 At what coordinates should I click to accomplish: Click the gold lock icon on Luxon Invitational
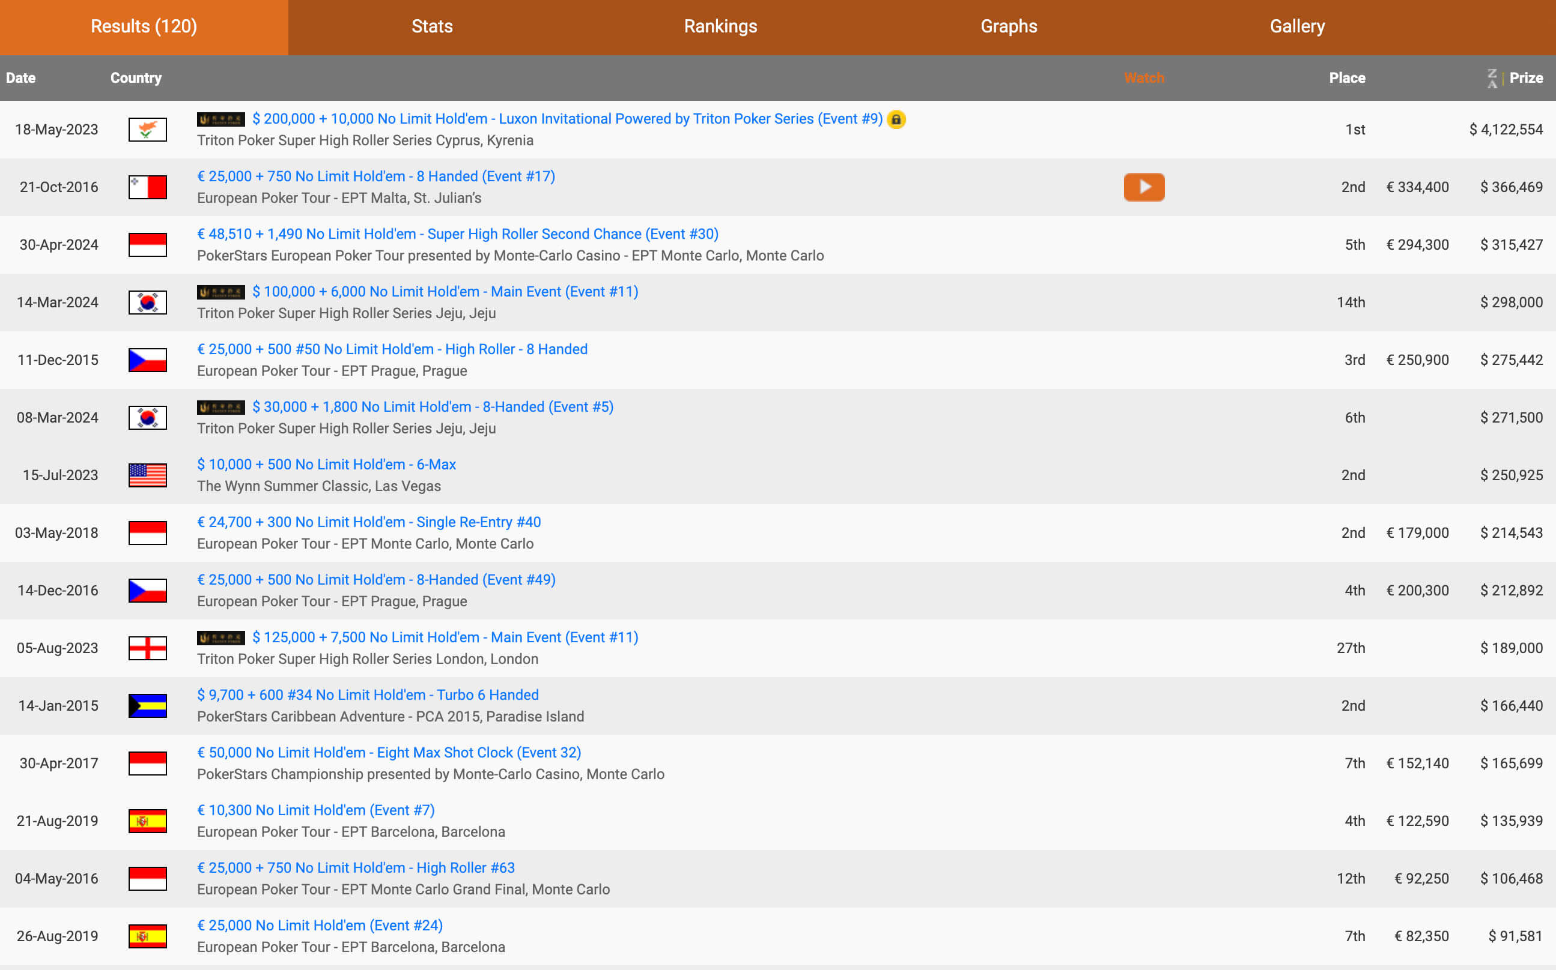tap(896, 119)
